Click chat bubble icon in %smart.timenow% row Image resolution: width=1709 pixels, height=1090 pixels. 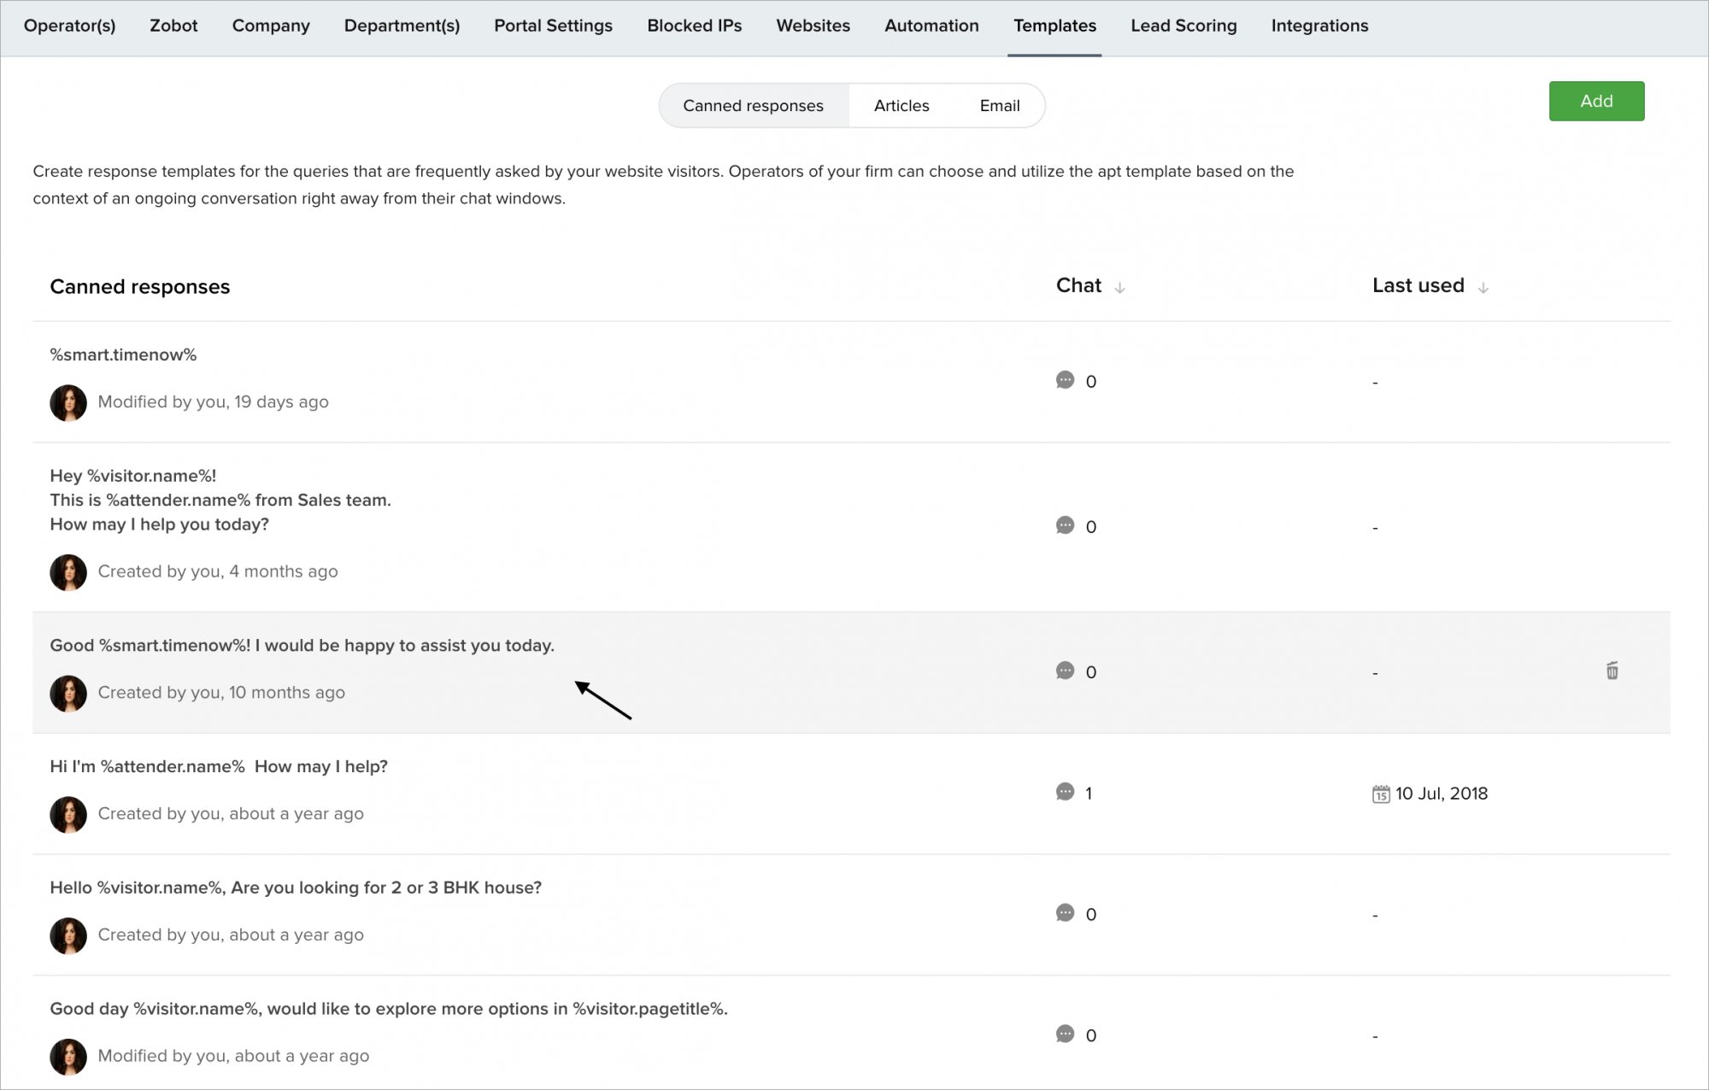tap(1065, 380)
